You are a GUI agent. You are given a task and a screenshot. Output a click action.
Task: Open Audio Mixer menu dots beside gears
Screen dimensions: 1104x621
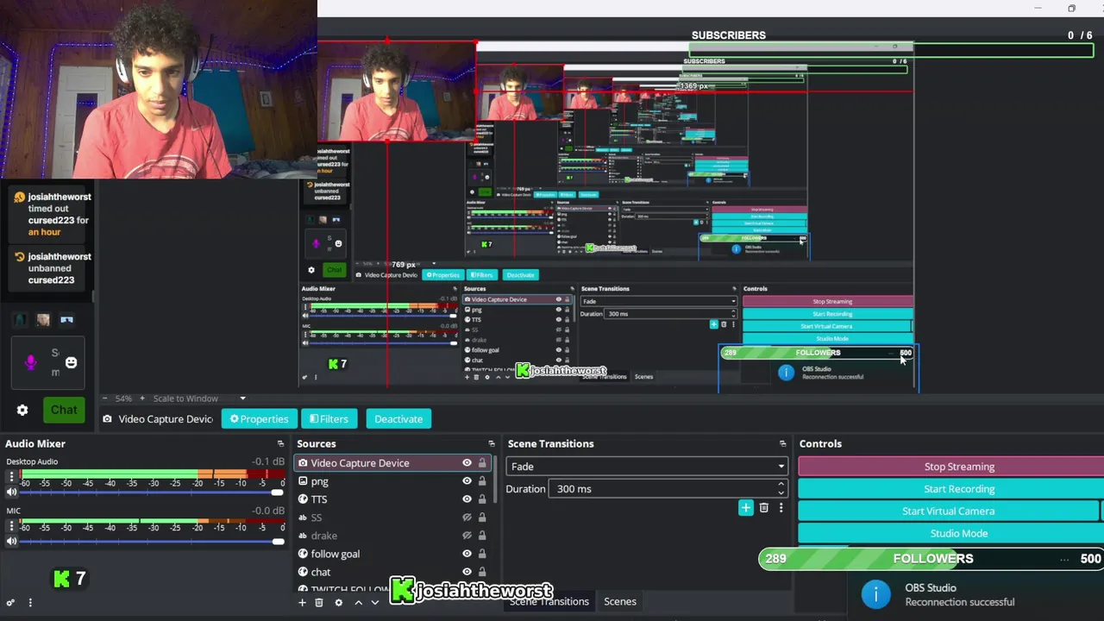pos(30,603)
